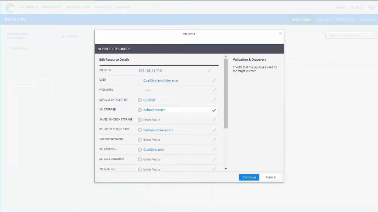Open the GLOBAL domain menu
378x212 pixels.
tap(357, 8)
